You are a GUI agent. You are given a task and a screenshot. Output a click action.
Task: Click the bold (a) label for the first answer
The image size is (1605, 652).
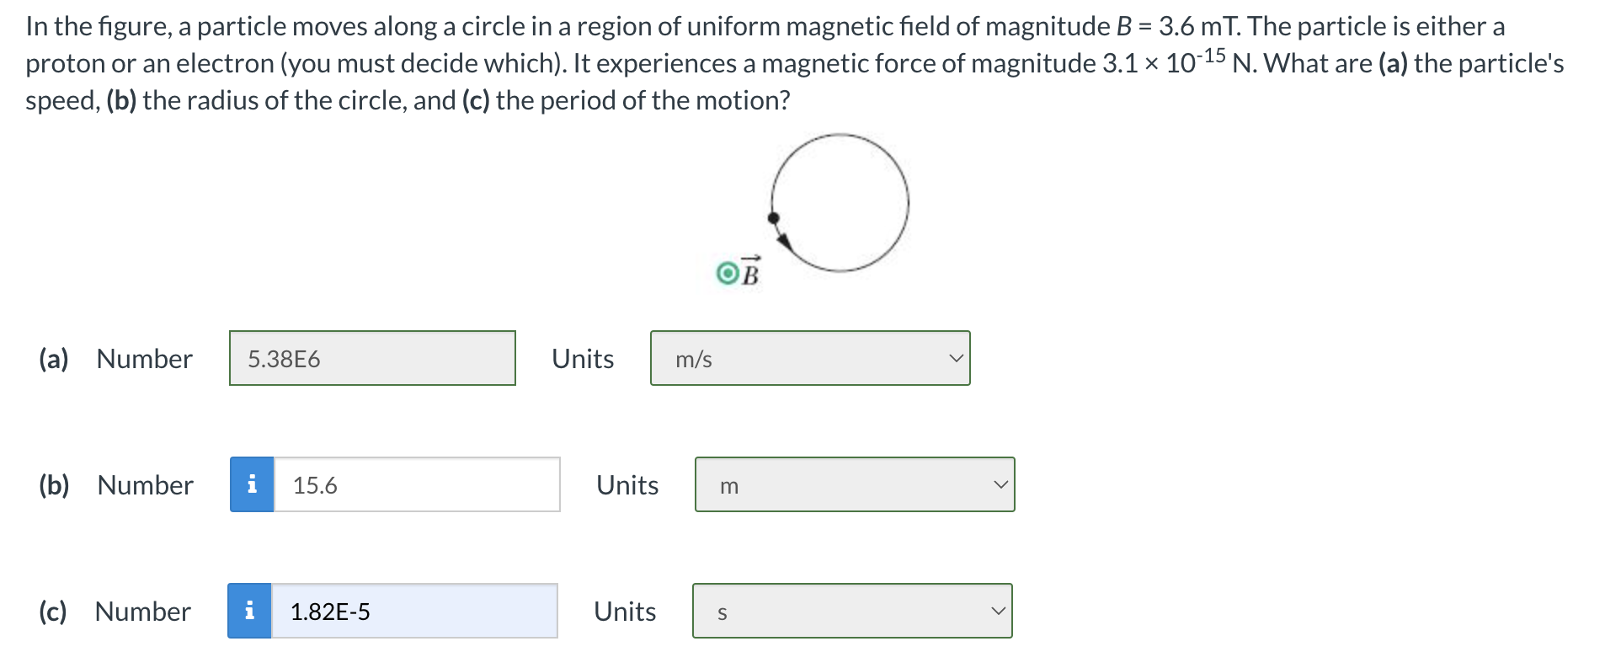pos(53,359)
